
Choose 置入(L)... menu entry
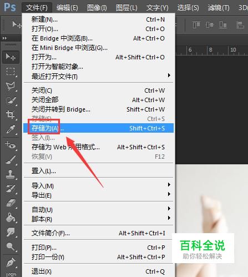98,171
